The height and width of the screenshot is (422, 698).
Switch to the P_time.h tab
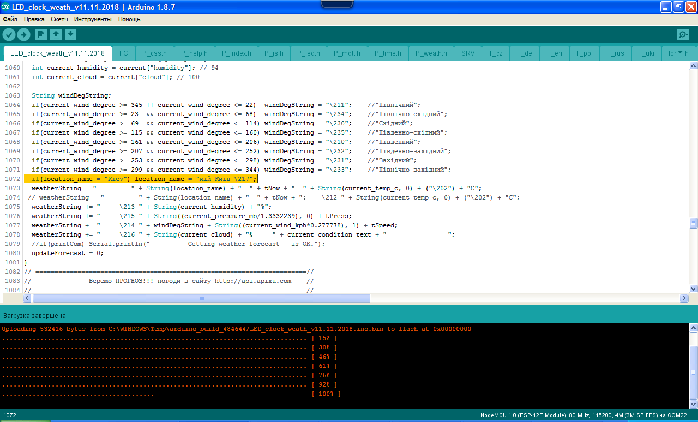pos(388,53)
